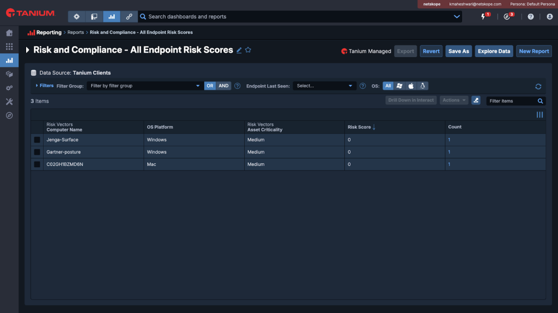
Task: Click the Asset Criticality column header
Action: tap(265, 130)
